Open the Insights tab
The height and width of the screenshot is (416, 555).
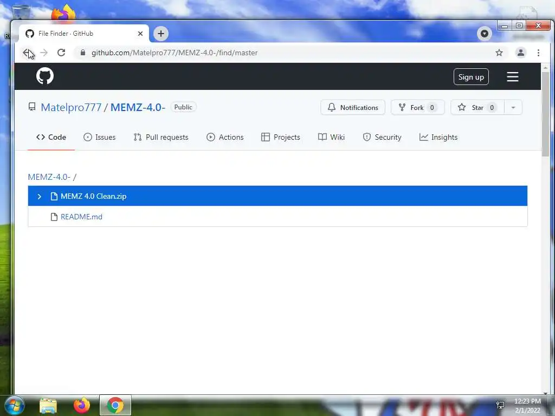tap(438, 137)
